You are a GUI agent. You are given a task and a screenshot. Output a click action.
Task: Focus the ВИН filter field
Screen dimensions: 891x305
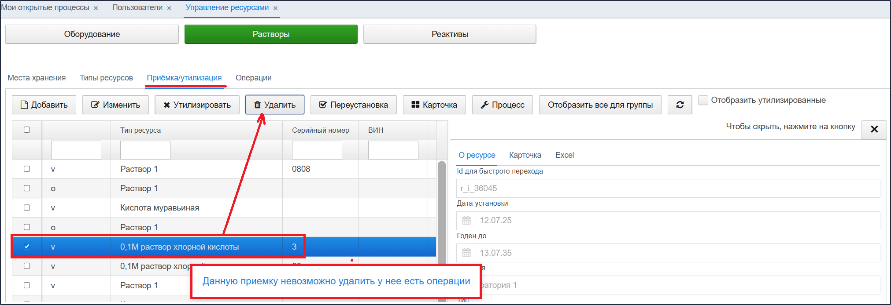[393, 150]
